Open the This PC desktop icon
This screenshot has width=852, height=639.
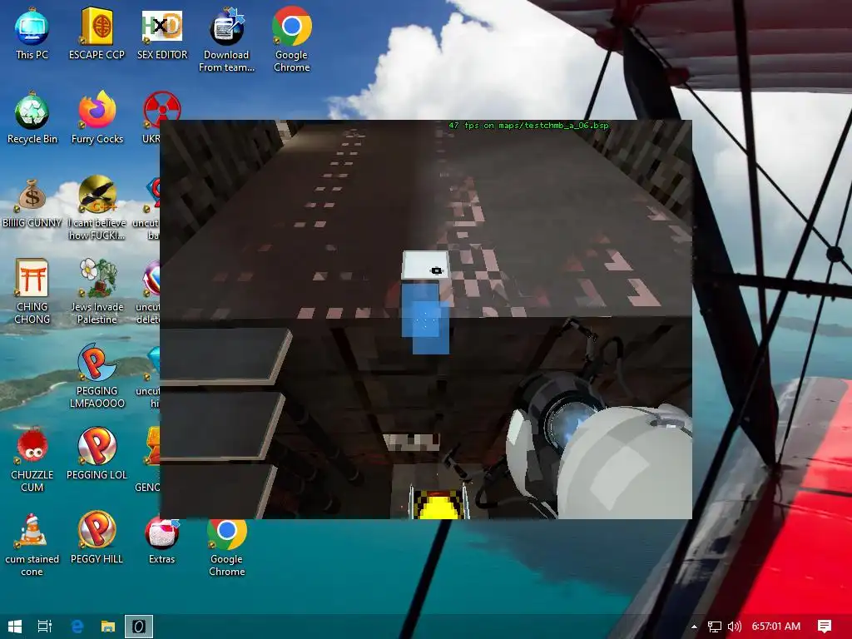pyautogui.click(x=32, y=33)
